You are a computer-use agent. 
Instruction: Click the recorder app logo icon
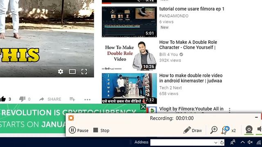coord(71,118)
